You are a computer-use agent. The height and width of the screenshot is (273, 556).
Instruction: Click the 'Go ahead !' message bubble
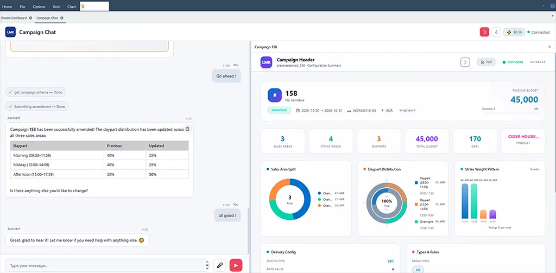[x=226, y=76]
